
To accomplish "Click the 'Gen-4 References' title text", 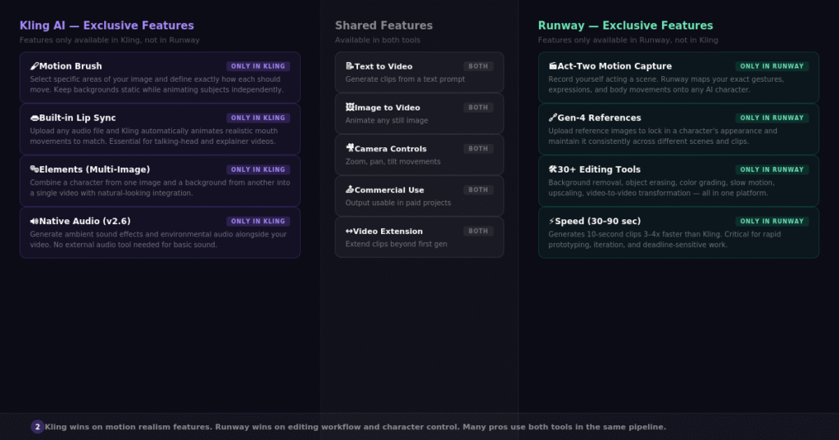I will pos(599,118).
